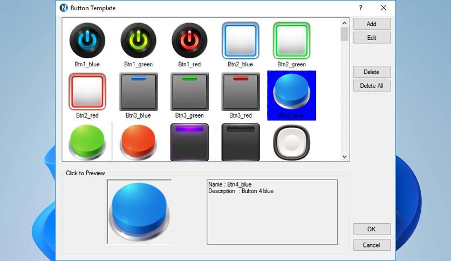Screen dimensions: 451x261
Task: Choose the Btn2_red square template
Action: 87,92
